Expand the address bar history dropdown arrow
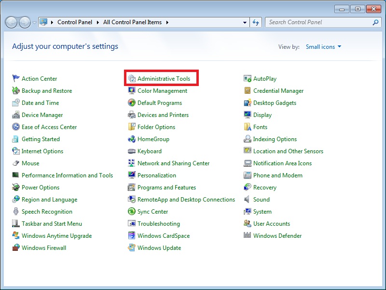This screenshot has height=290, width=386. coord(245,22)
